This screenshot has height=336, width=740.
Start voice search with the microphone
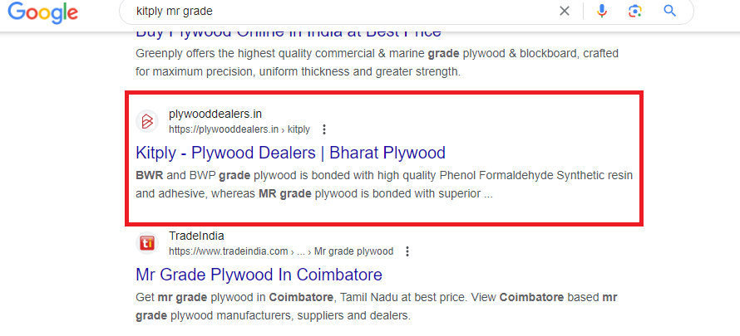pos(602,11)
